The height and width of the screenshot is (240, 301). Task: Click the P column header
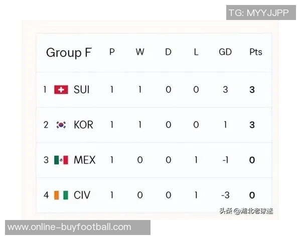tap(112, 52)
